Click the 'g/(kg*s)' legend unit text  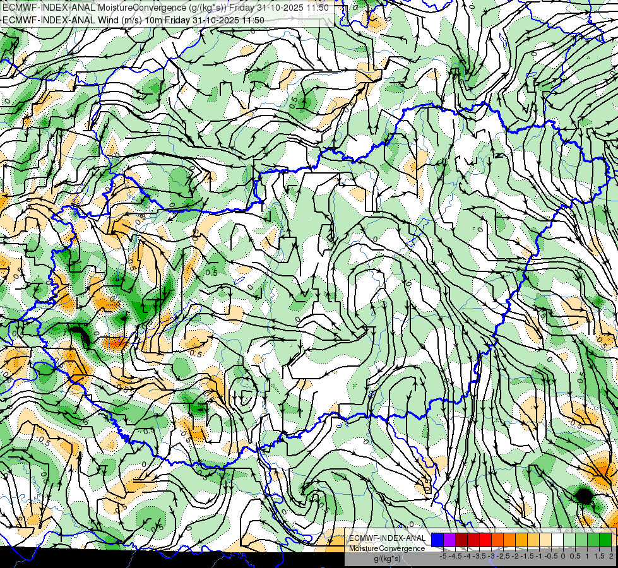387,559
